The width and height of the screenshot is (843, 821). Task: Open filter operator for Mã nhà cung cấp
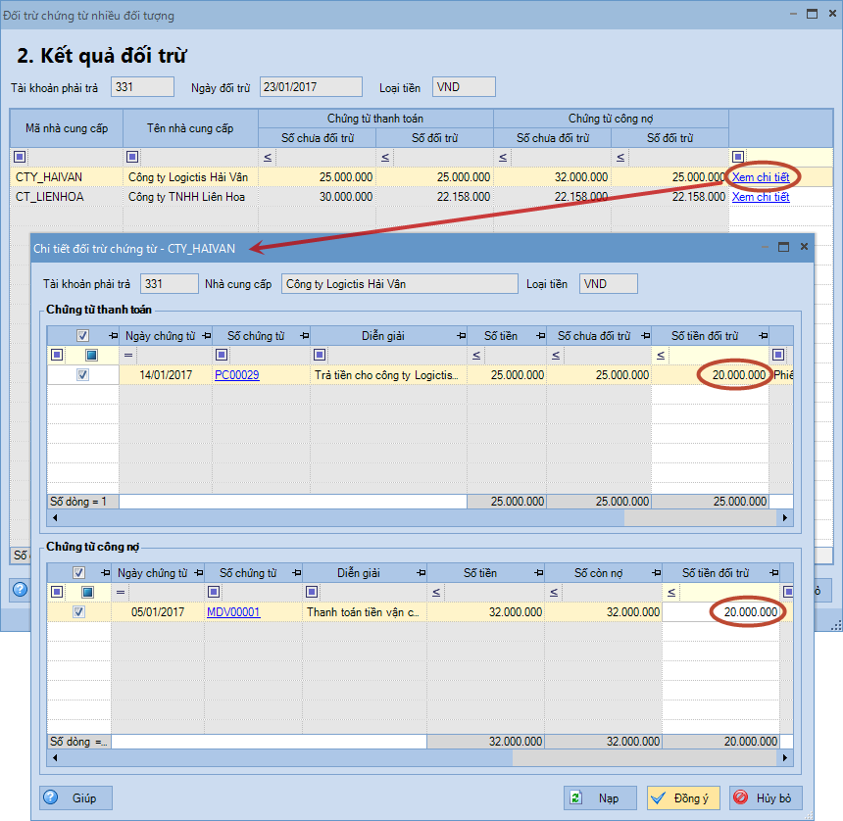[18, 157]
